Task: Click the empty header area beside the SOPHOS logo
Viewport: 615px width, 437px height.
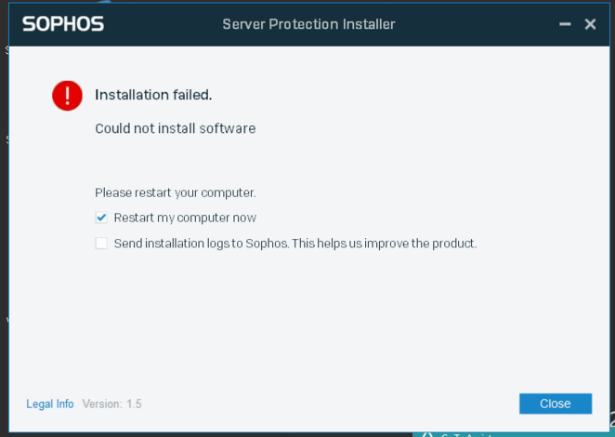Action: [163, 24]
